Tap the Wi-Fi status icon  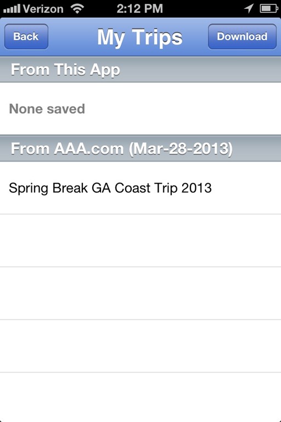77,9
